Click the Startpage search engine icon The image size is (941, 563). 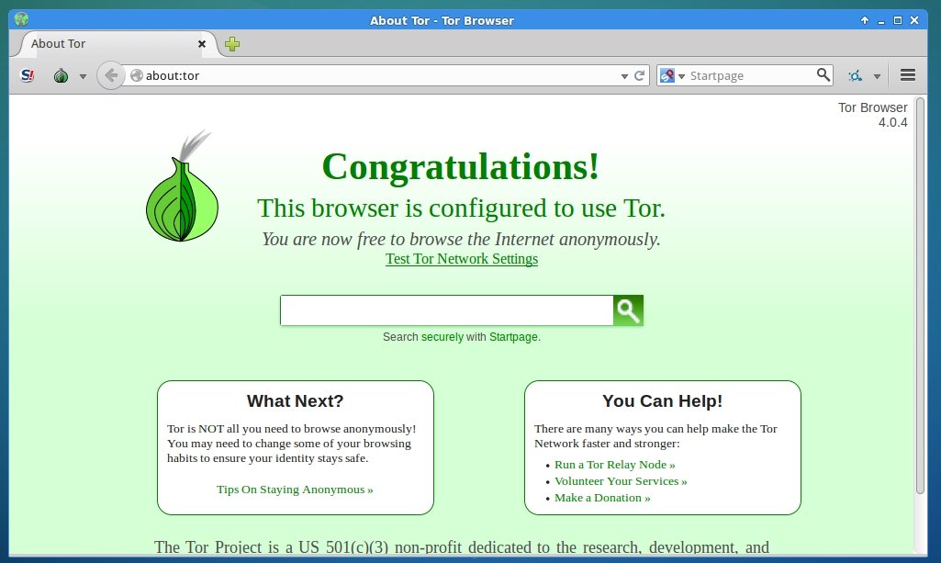[667, 75]
